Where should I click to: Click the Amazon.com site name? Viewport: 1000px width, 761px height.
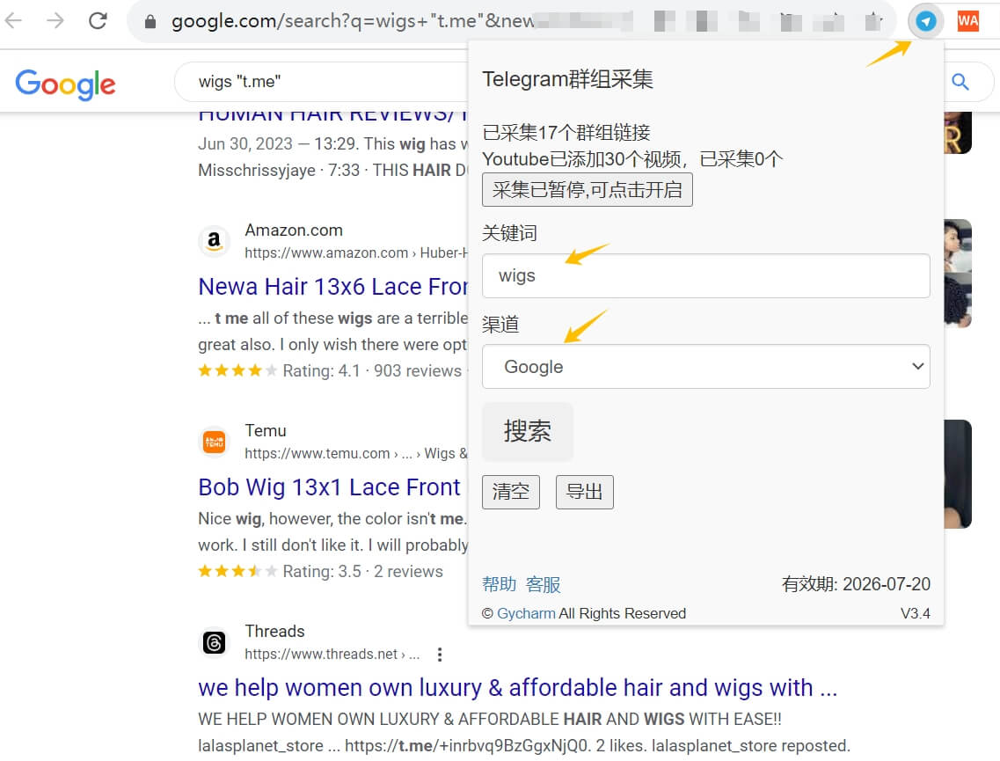(x=294, y=230)
